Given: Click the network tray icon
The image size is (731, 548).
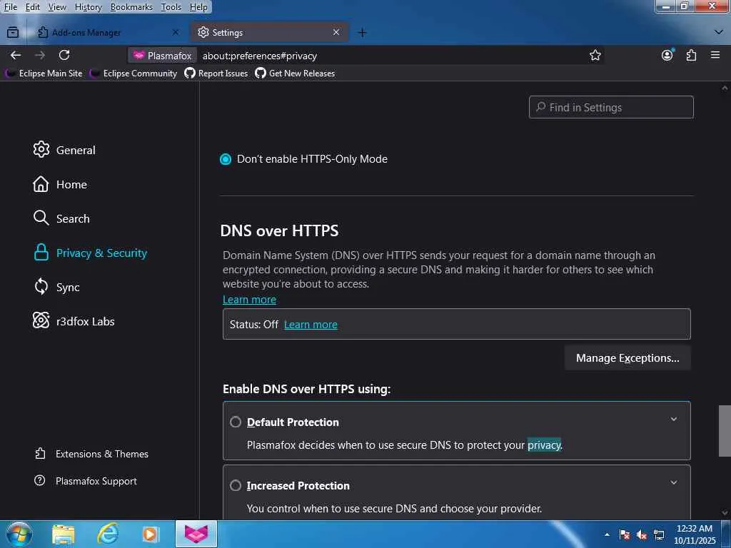Looking at the screenshot, I should pyautogui.click(x=659, y=535).
